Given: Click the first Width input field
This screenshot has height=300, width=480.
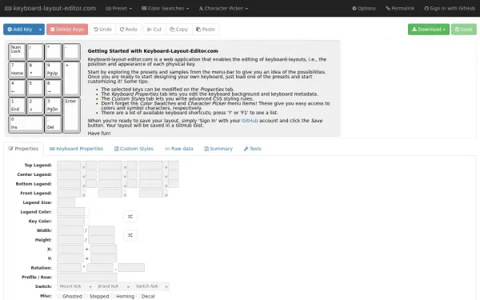Looking at the screenshot, I should point(70,230).
